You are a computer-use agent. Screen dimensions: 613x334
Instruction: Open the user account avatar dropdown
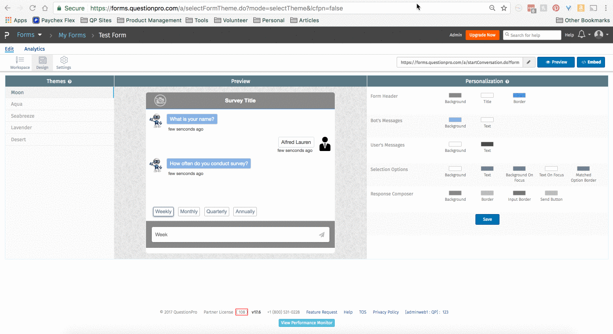[601, 35]
